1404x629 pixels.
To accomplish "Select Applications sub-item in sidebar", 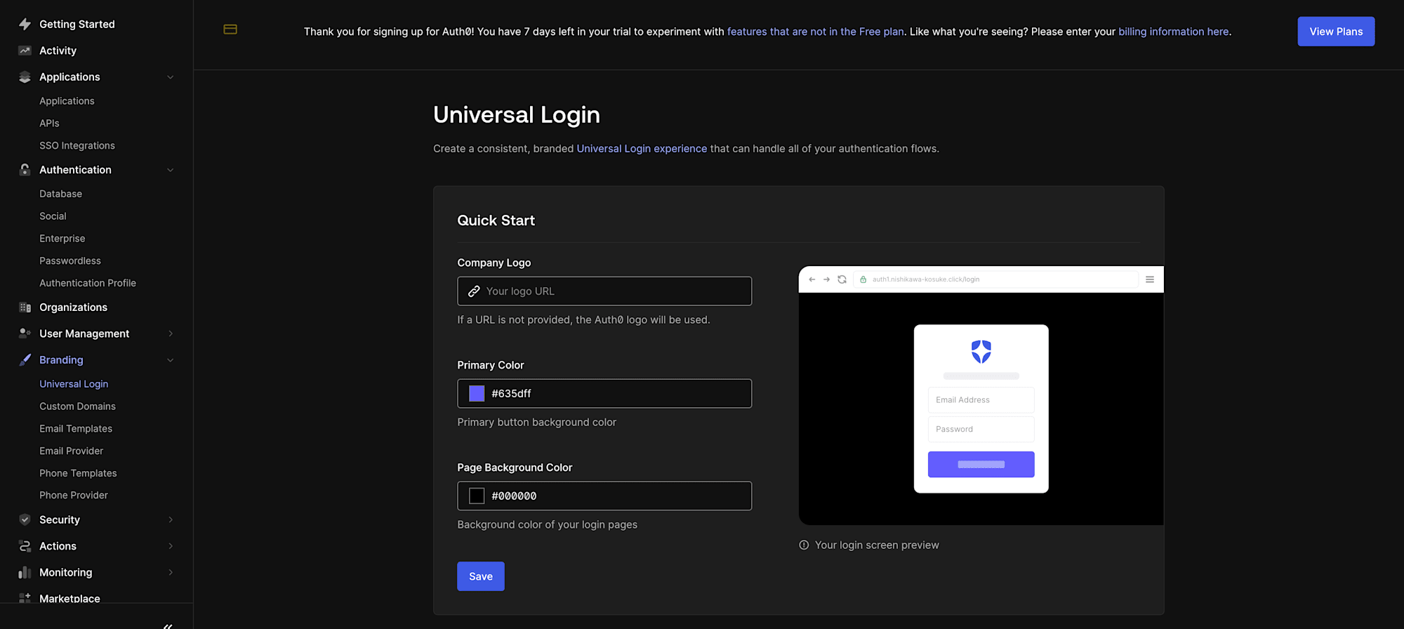I will [67, 100].
